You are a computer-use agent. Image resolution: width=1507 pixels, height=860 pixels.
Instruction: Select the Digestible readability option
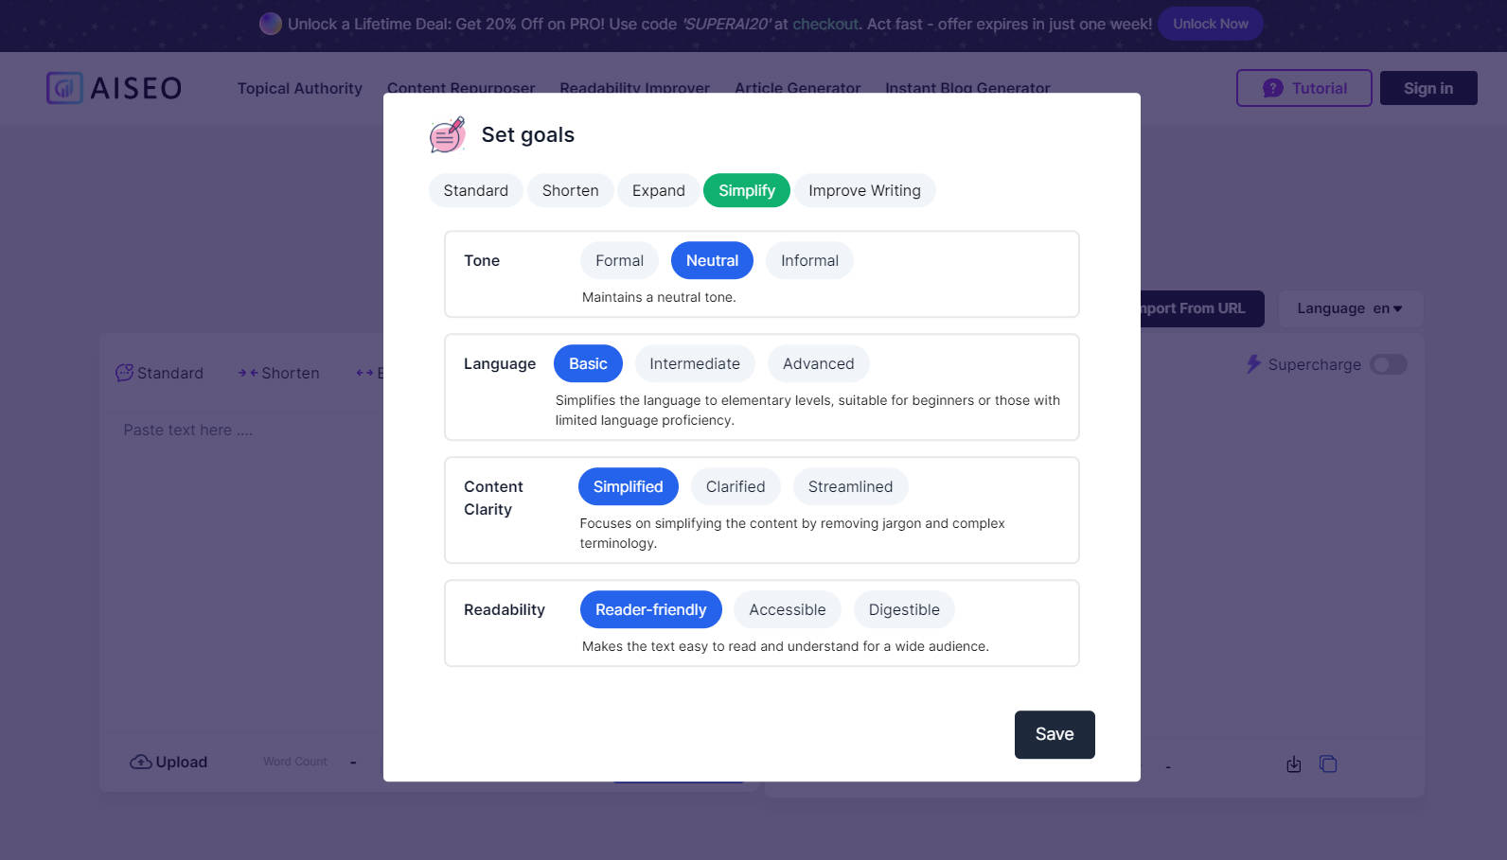click(904, 609)
